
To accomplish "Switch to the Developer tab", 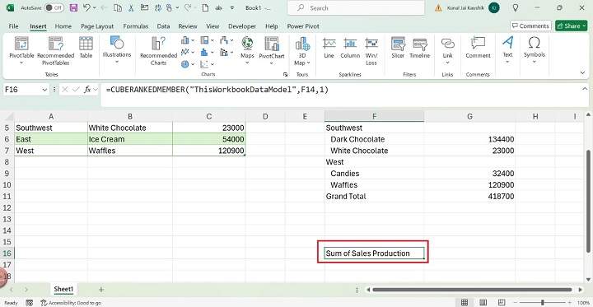I will click(242, 26).
